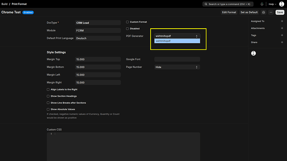Click the search magnifier icon
The height and width of the screenshot is (161, 287).
(206, 4)
